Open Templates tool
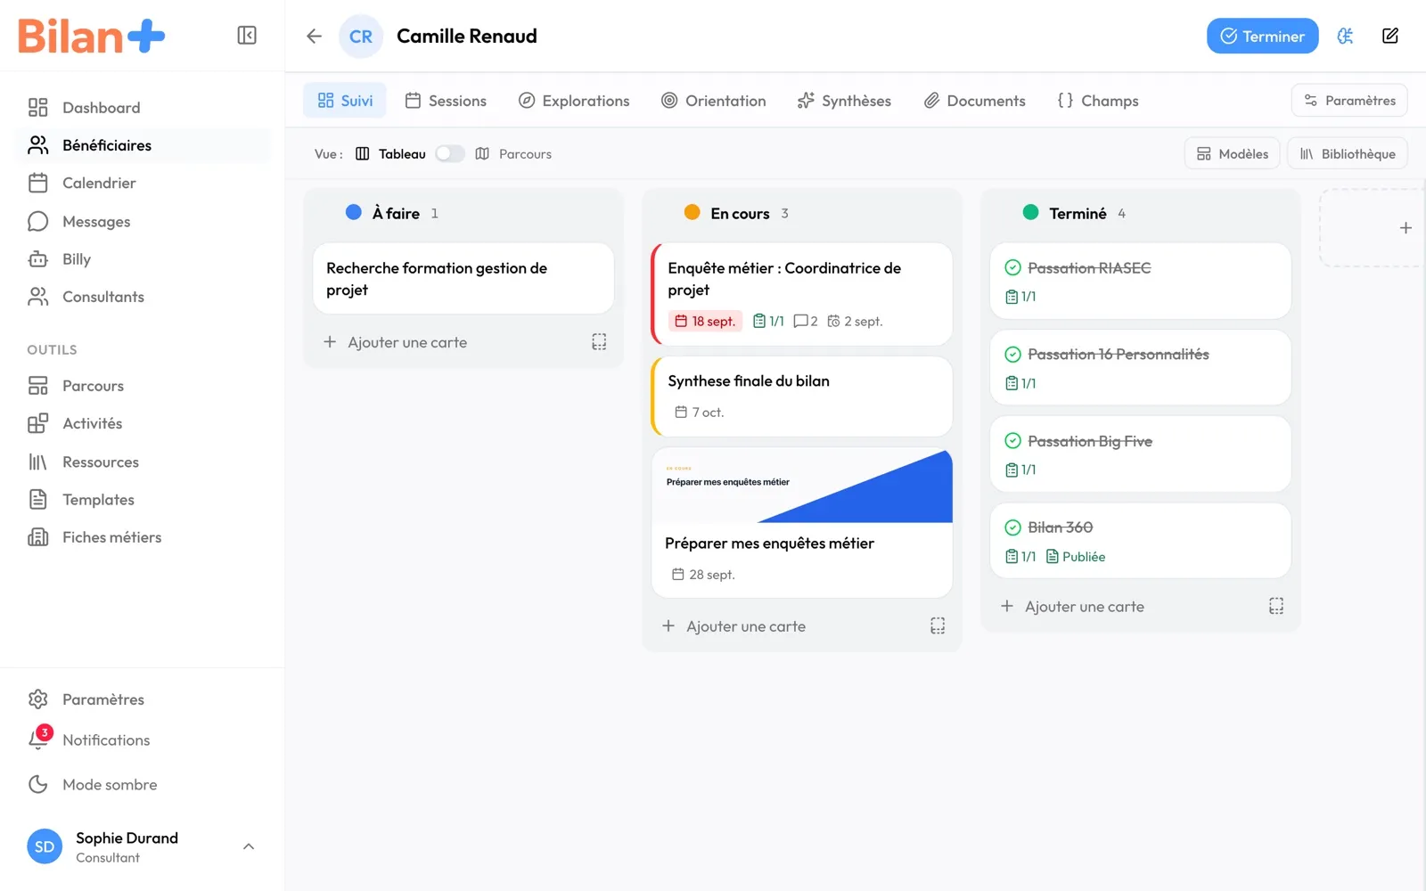Image resolution: width=1426 pixels, height=891 pixels. tap(143, 500)
